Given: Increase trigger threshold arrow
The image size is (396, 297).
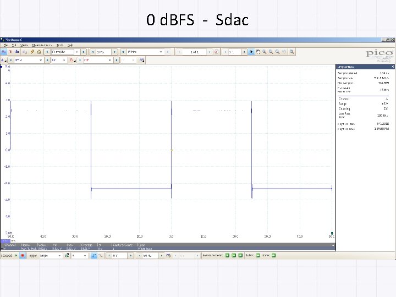Looking at the screenshot, I should point(131,256).
